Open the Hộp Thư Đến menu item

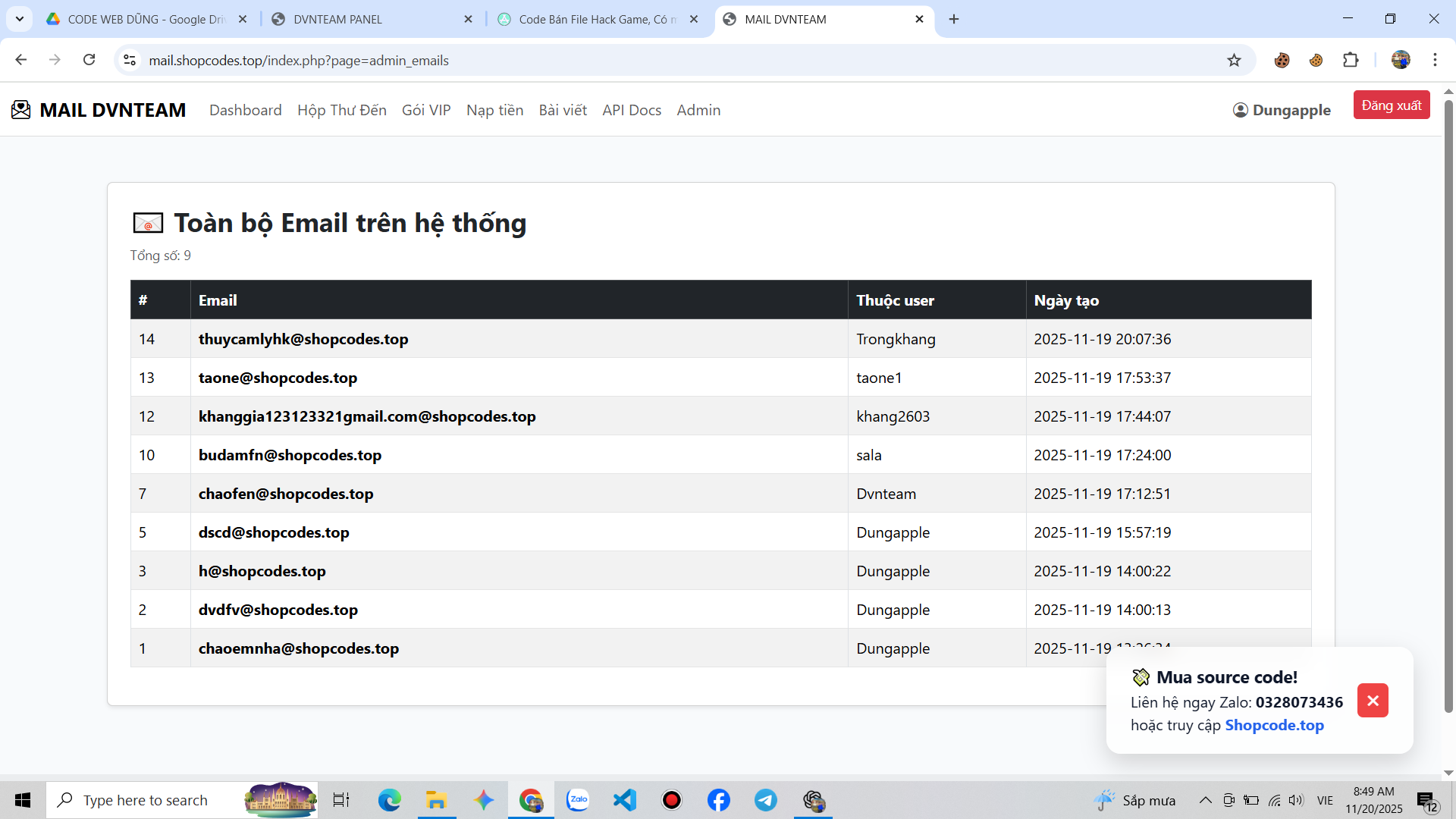pos(342,110)
